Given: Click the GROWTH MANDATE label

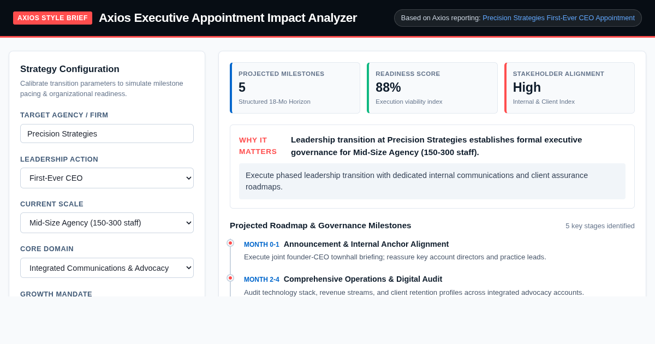Looking at the screenshot, I should coord(56,294).
